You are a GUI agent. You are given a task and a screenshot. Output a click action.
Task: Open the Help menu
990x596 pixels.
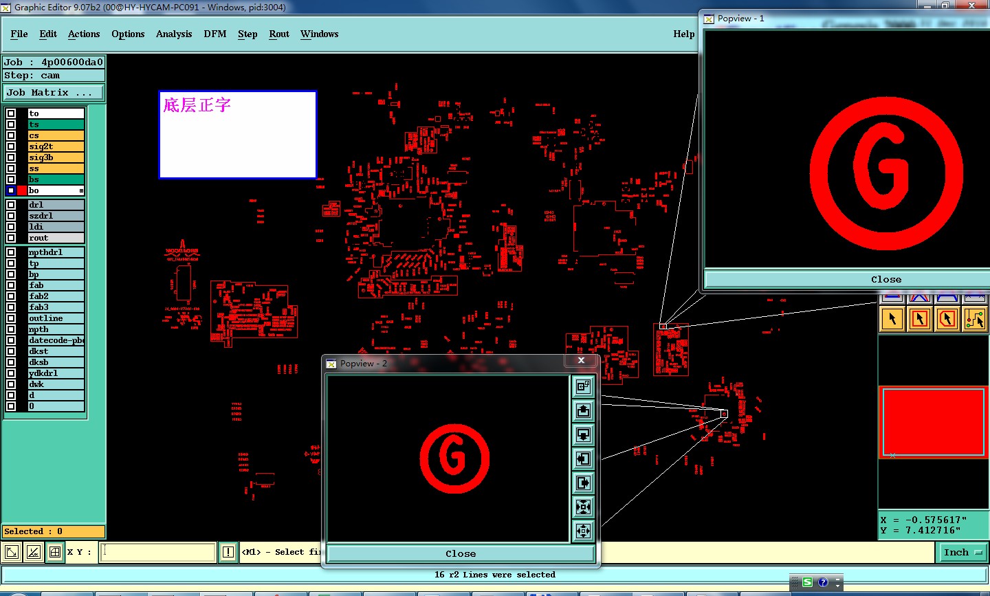(x=684, y=34)
